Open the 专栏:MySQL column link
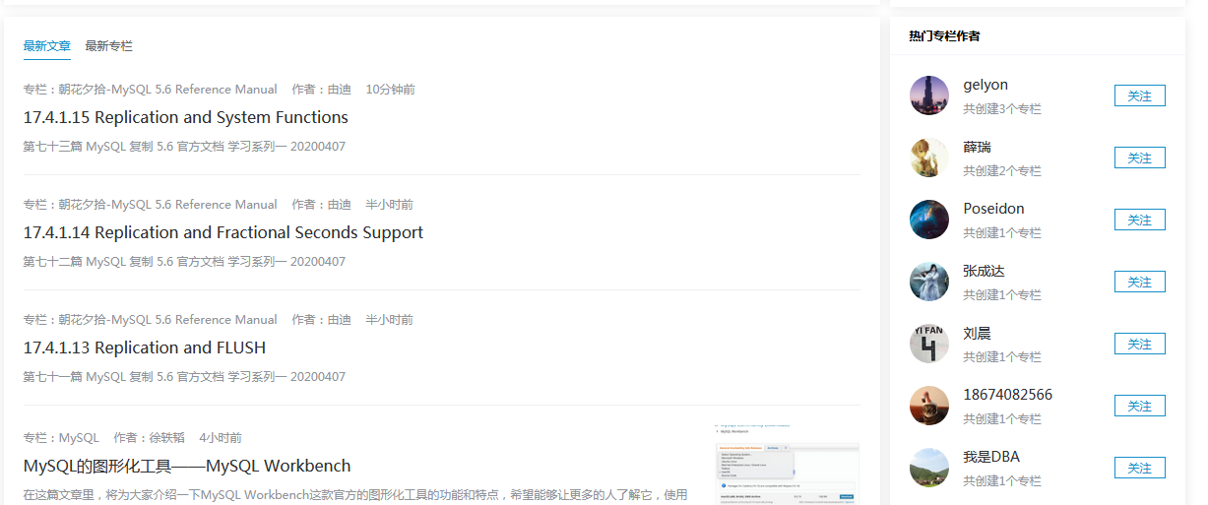 coord(61,438)
